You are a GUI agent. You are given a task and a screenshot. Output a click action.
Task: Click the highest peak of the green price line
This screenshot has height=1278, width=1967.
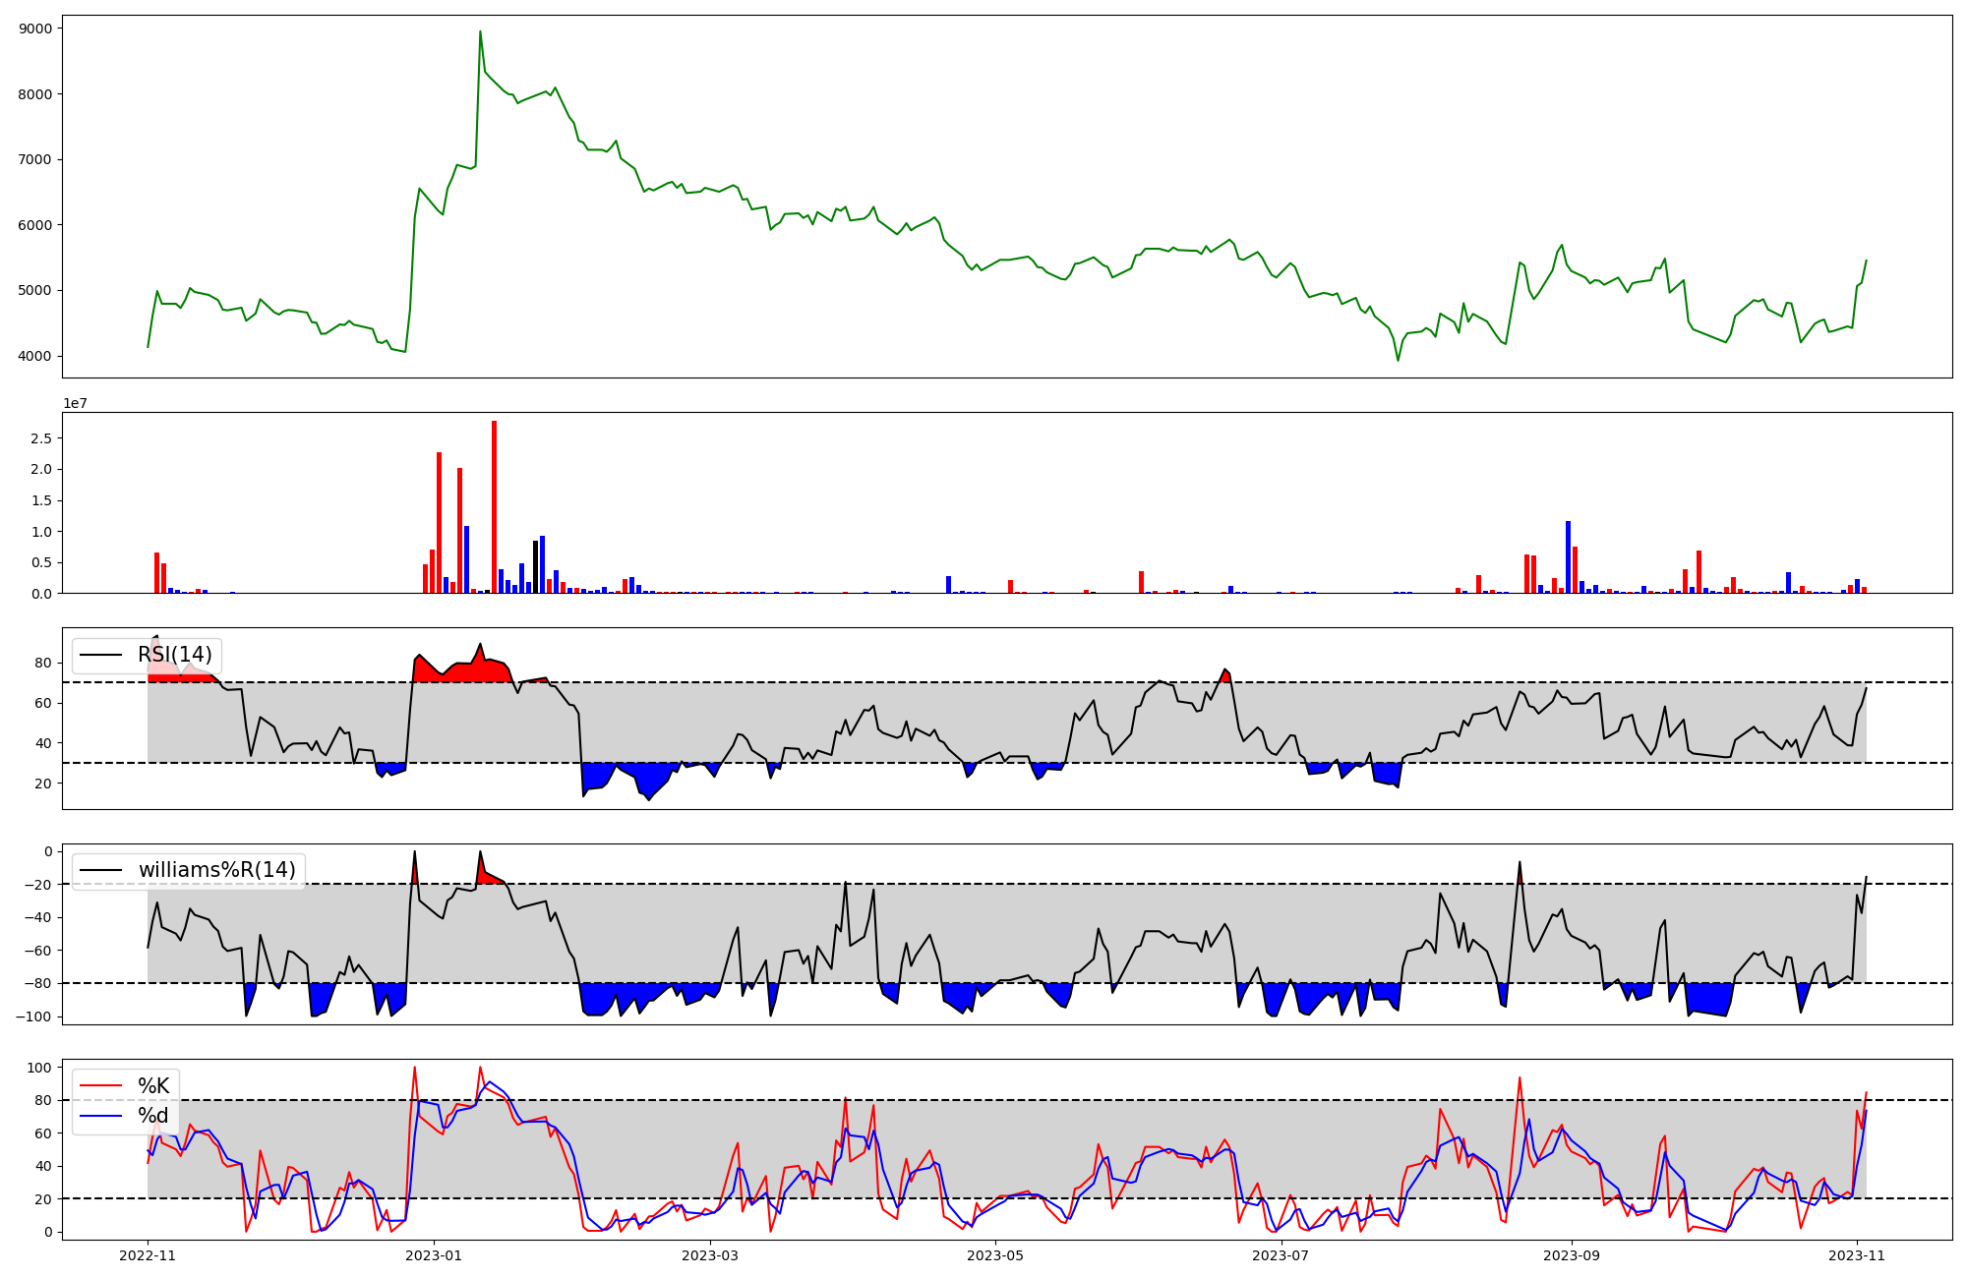(480, 32)
